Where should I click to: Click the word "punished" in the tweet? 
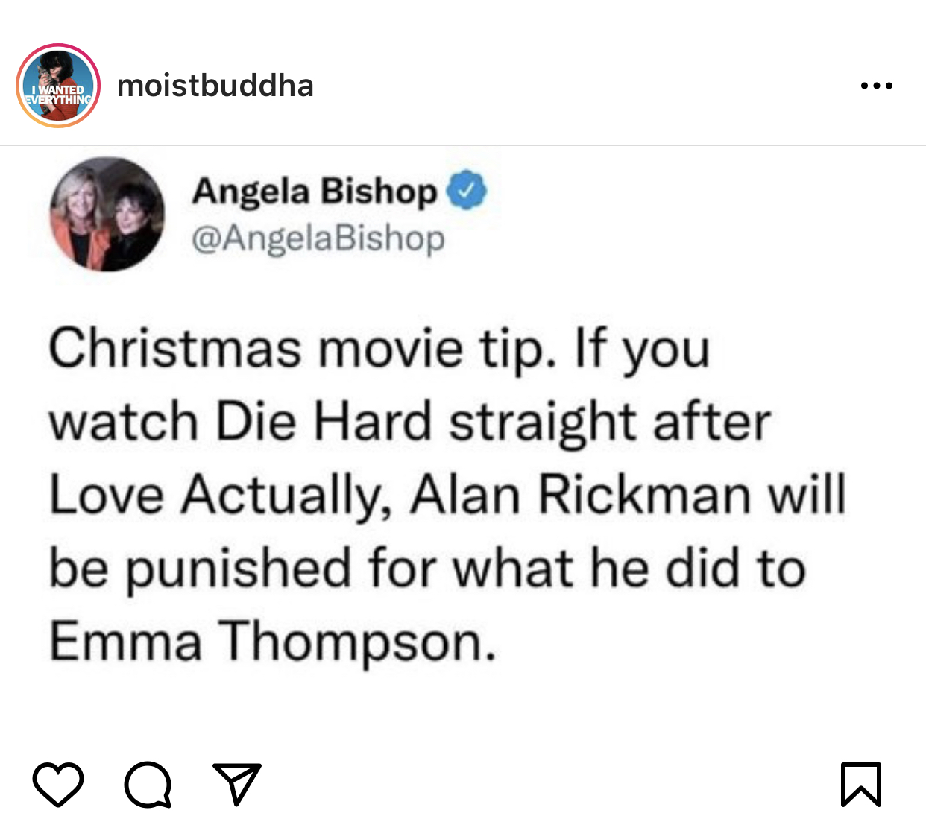pos(237,569)
